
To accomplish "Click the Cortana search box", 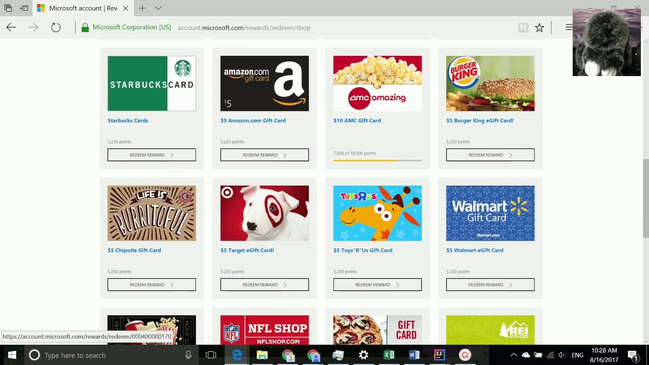I will (x=112, y=355).
